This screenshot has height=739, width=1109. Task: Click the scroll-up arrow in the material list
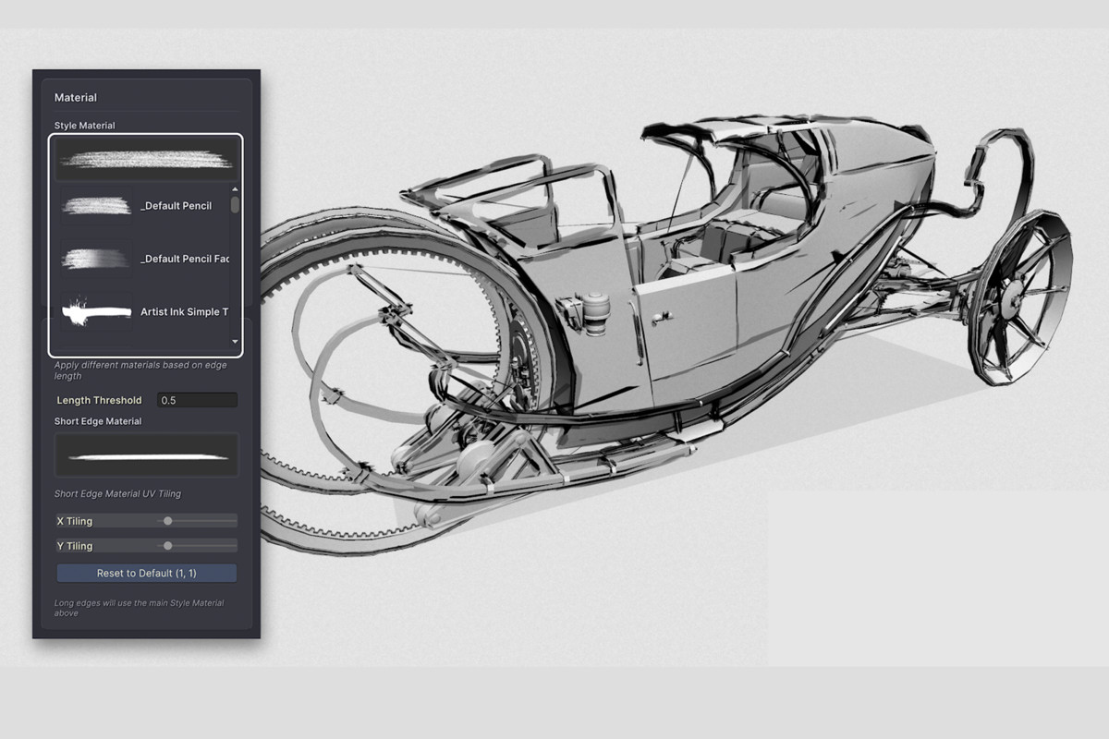tap(236, 189)
